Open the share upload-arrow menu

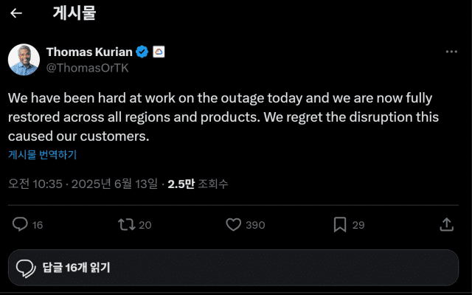click(446, 224)
